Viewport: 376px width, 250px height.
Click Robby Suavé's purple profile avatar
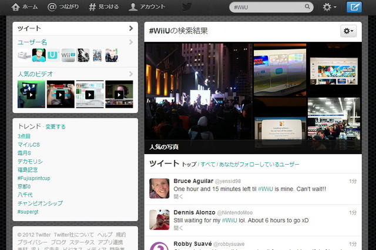(x=159, y=246)
